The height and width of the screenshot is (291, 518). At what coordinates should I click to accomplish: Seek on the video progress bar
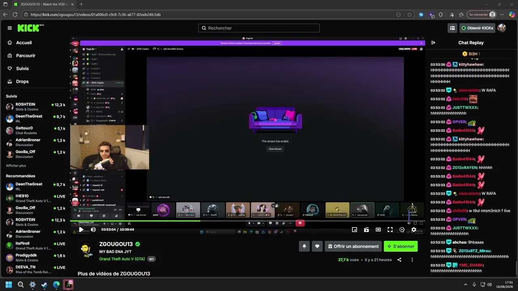tap(247, 221)
